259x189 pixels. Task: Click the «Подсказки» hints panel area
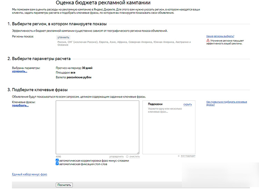[x=169, y=131]
